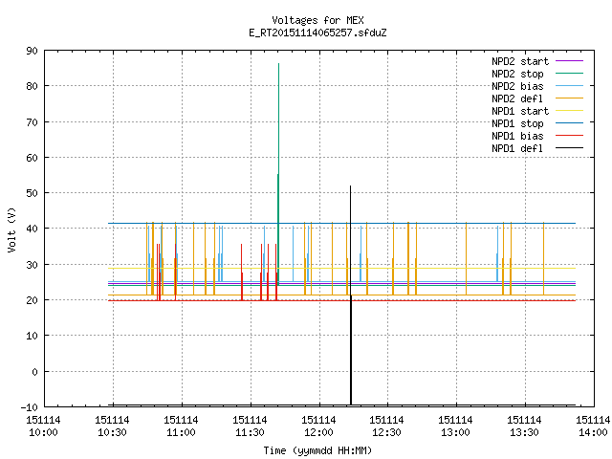The image size is (612, 459).
Task: Click the y-axis tick label 50
Action: click(32, 193)
